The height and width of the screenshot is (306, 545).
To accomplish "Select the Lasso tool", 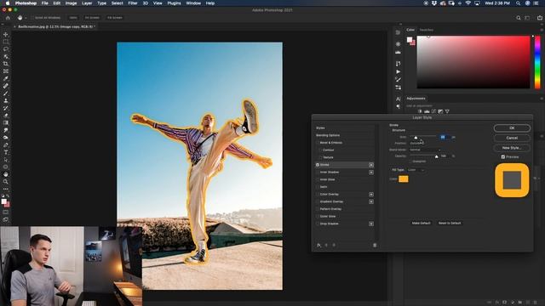I will [x=6, y=49].
